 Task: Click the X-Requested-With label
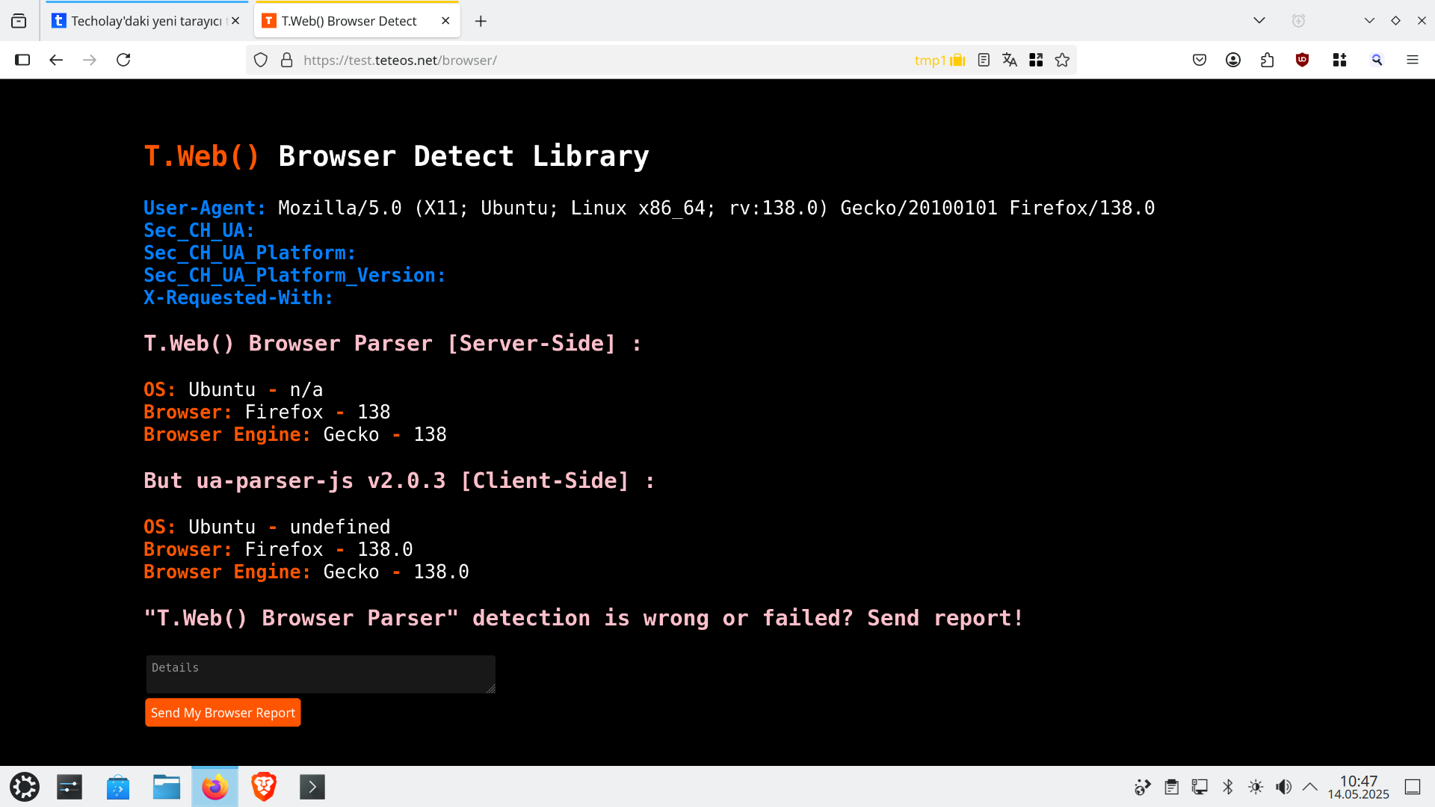(x=238, y=297)
